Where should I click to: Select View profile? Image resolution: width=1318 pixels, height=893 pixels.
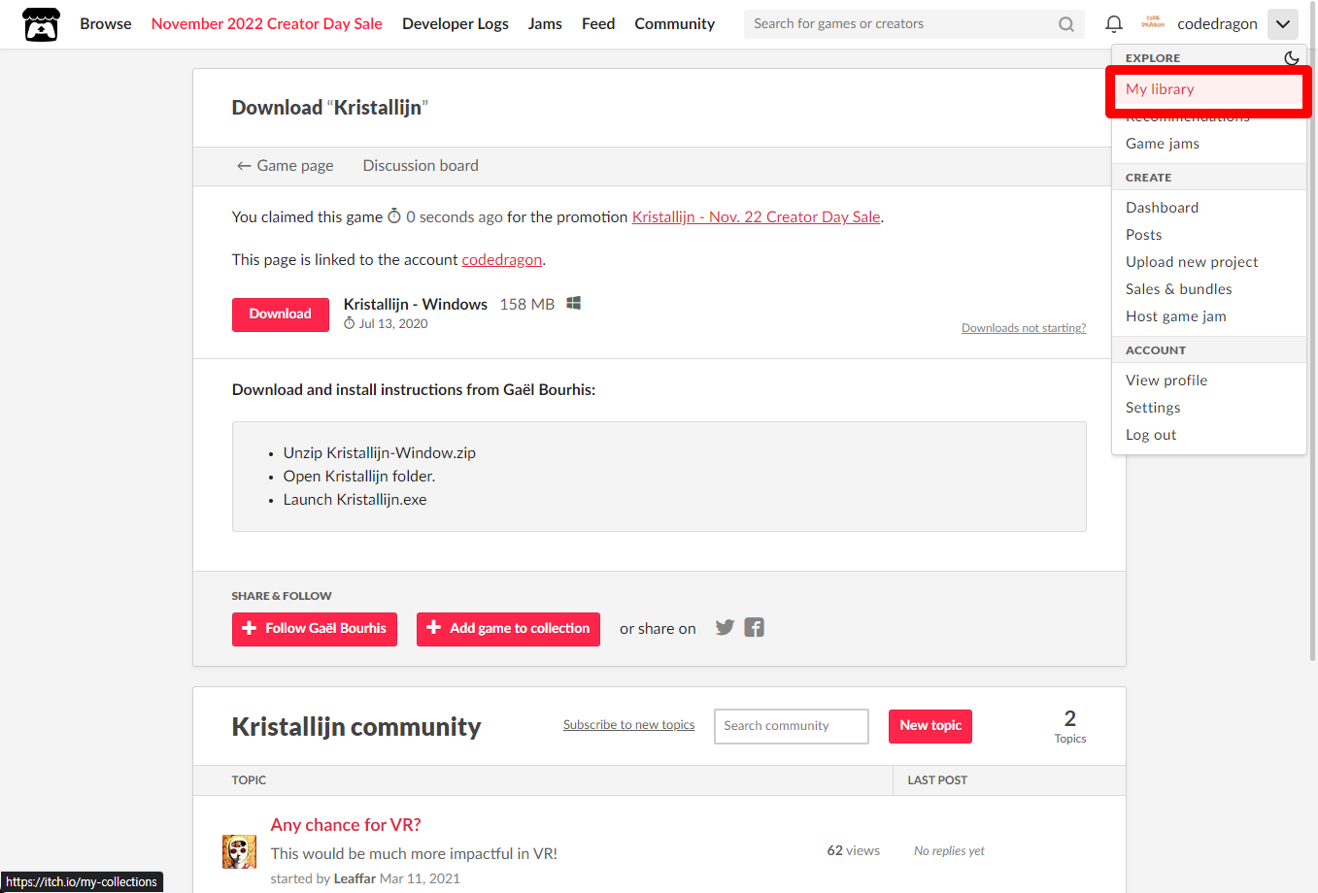tap(1208, 380)
